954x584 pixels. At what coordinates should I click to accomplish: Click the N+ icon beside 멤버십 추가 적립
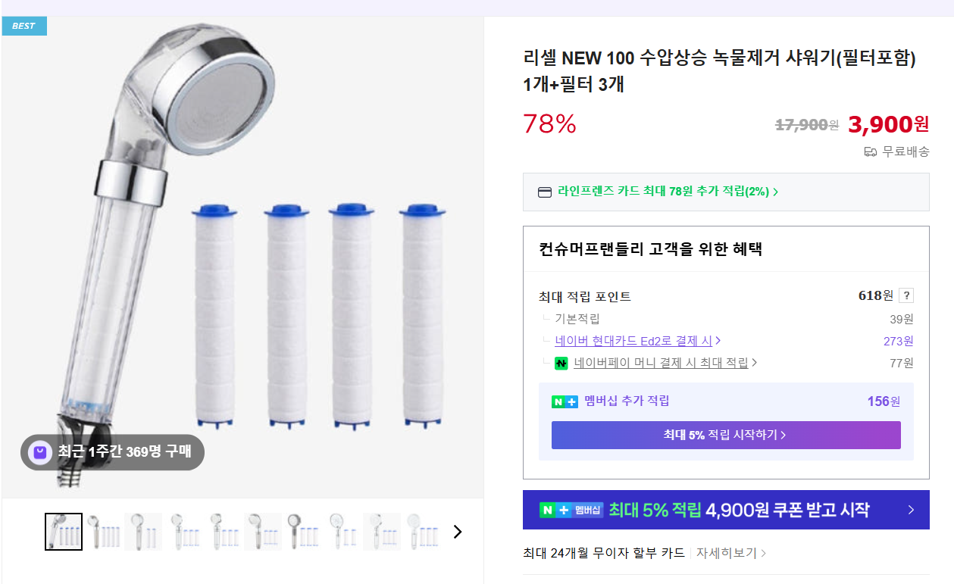tap(565, 401)
